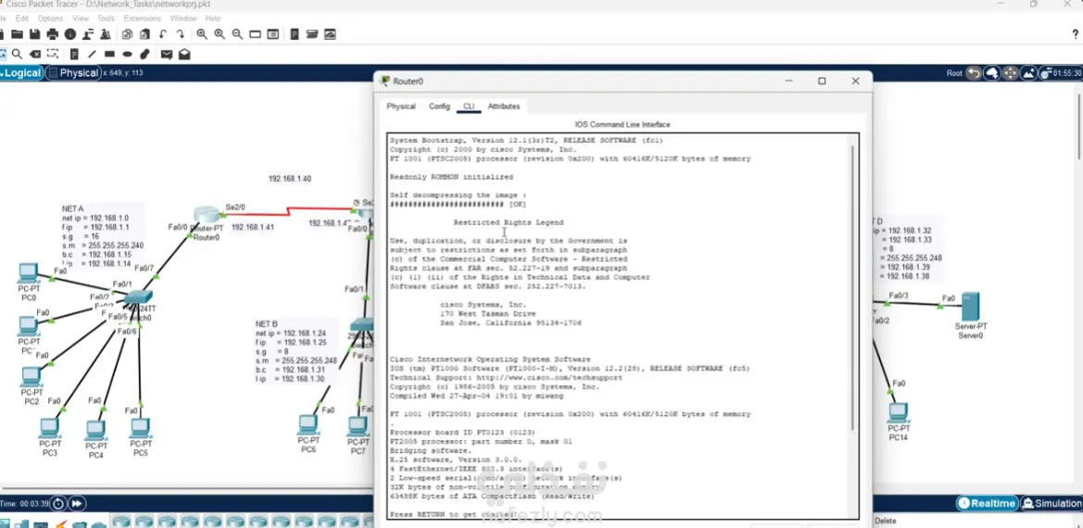Select the Draw Freeform tool

pyautogui.click(x=145, y=54)
